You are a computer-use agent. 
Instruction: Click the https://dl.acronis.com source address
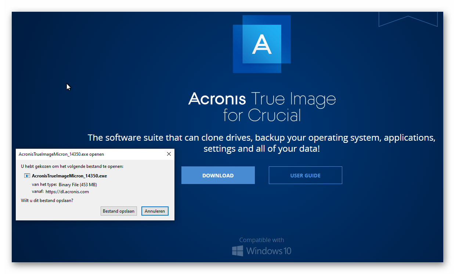pos(67,191)
